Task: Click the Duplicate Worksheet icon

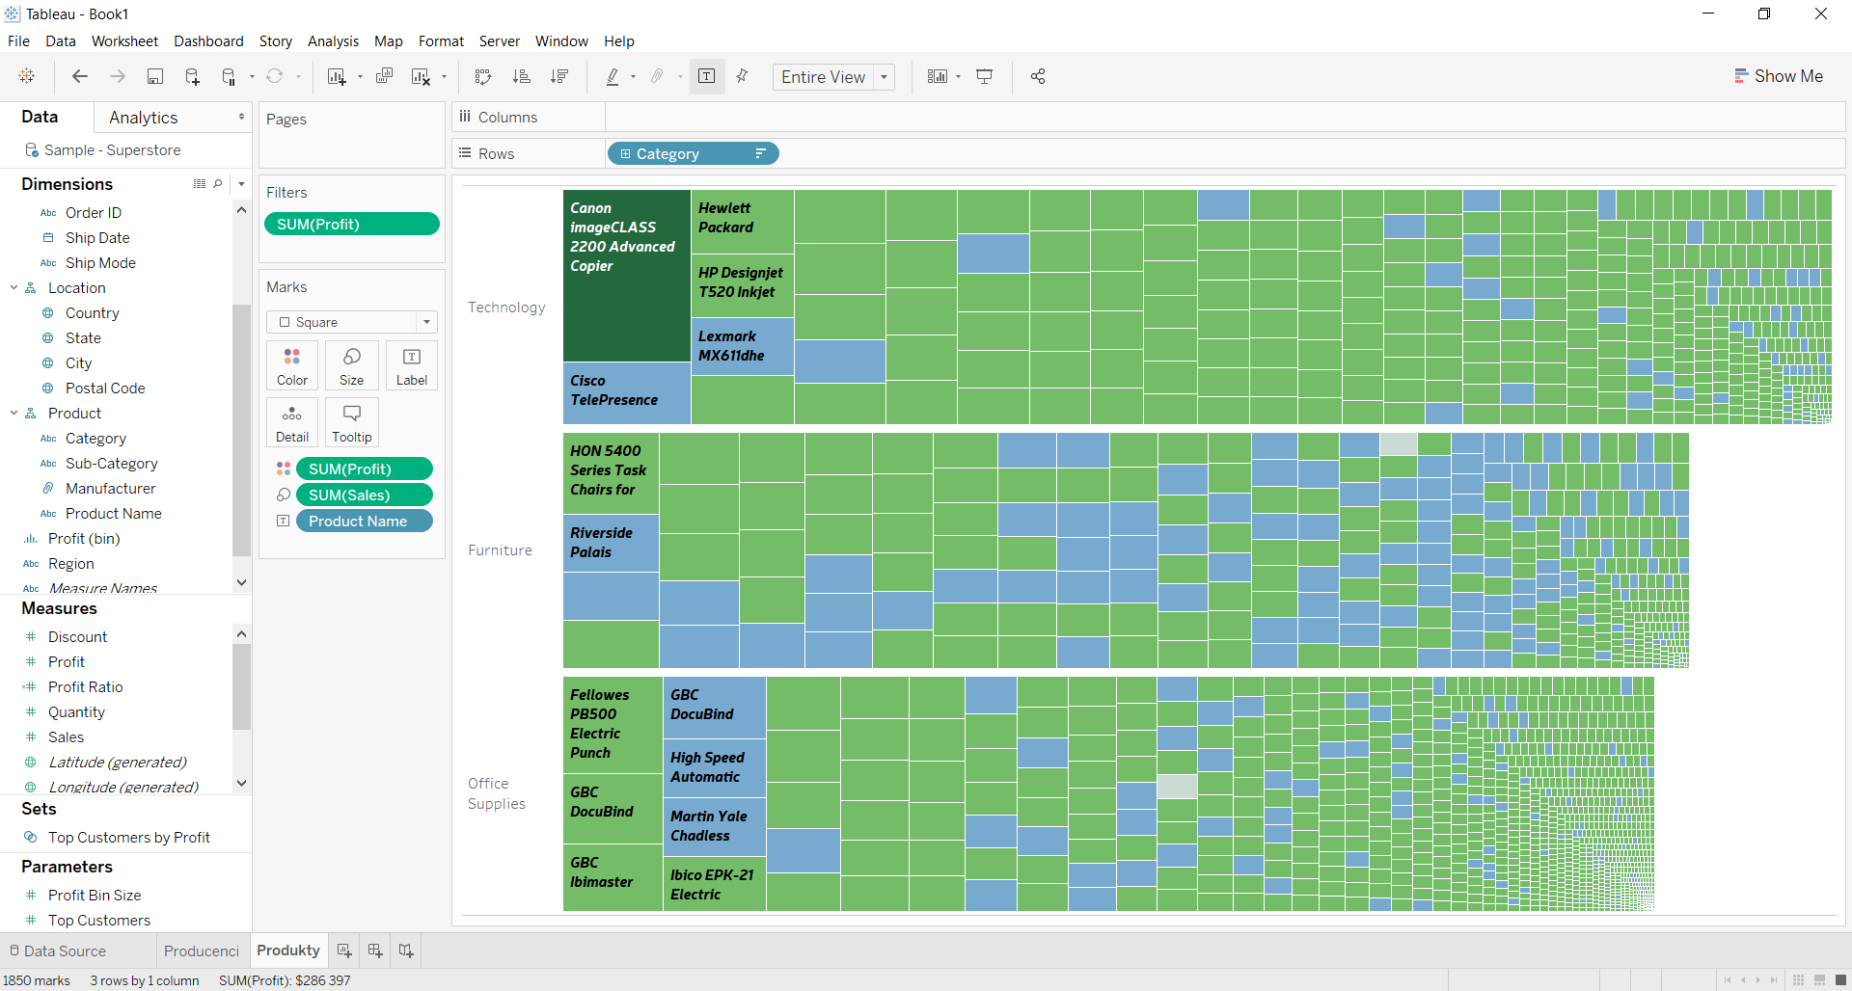Action: pyautogui.click(x=384, y=77)
